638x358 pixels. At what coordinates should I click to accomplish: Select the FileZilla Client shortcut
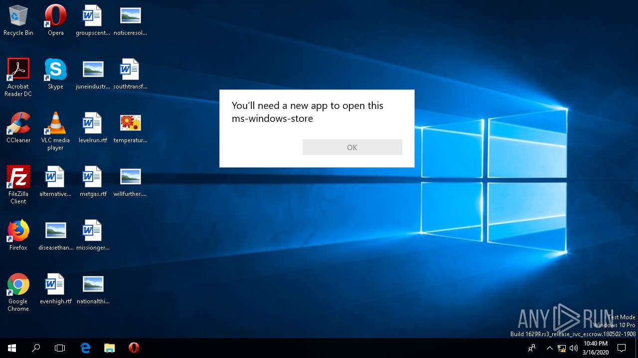[18, 184]
